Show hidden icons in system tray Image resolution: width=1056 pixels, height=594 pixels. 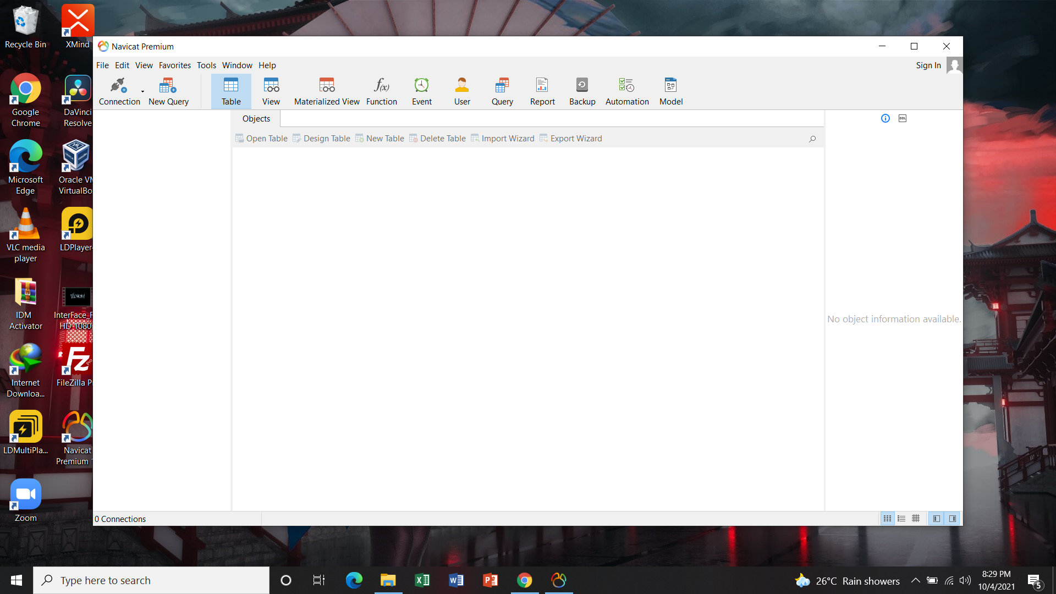click(x=916, y=580)
